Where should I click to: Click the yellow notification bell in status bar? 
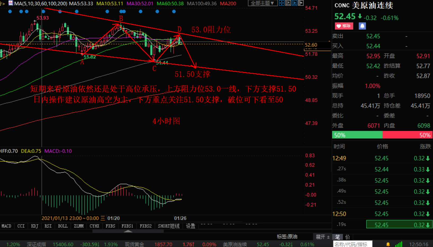coord(388,244)
